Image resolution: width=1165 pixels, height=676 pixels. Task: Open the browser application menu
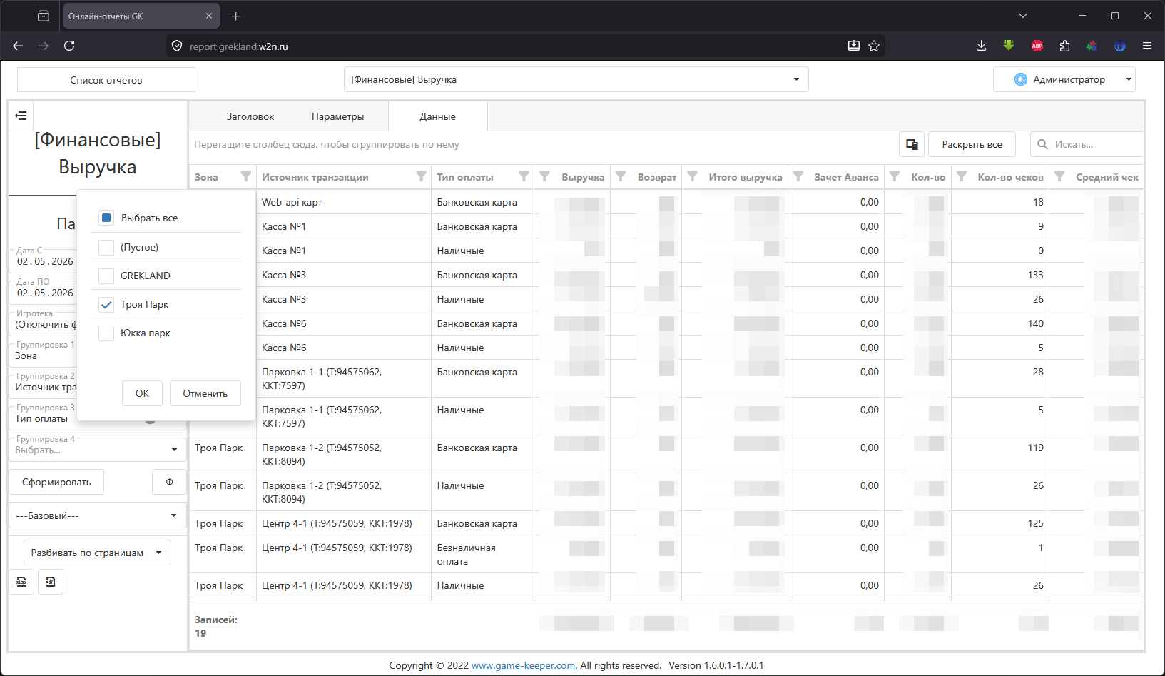1147,46
